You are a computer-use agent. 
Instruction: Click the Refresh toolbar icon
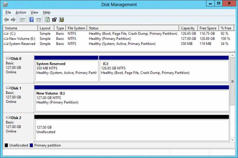tap(48, 20)
